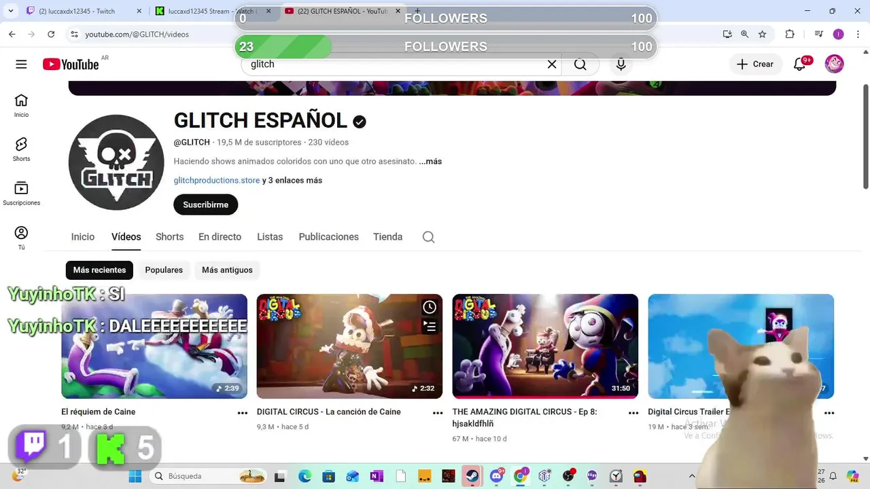870x489 pixels.
Task: Start voice search with the microphone
Action: [621, 64]
